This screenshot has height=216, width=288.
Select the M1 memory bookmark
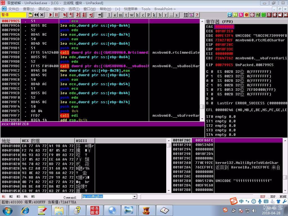pos(4,197)
